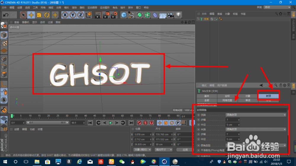Click lock icon in attributes panel
The image size is (296, 166).
click(281, 85)
